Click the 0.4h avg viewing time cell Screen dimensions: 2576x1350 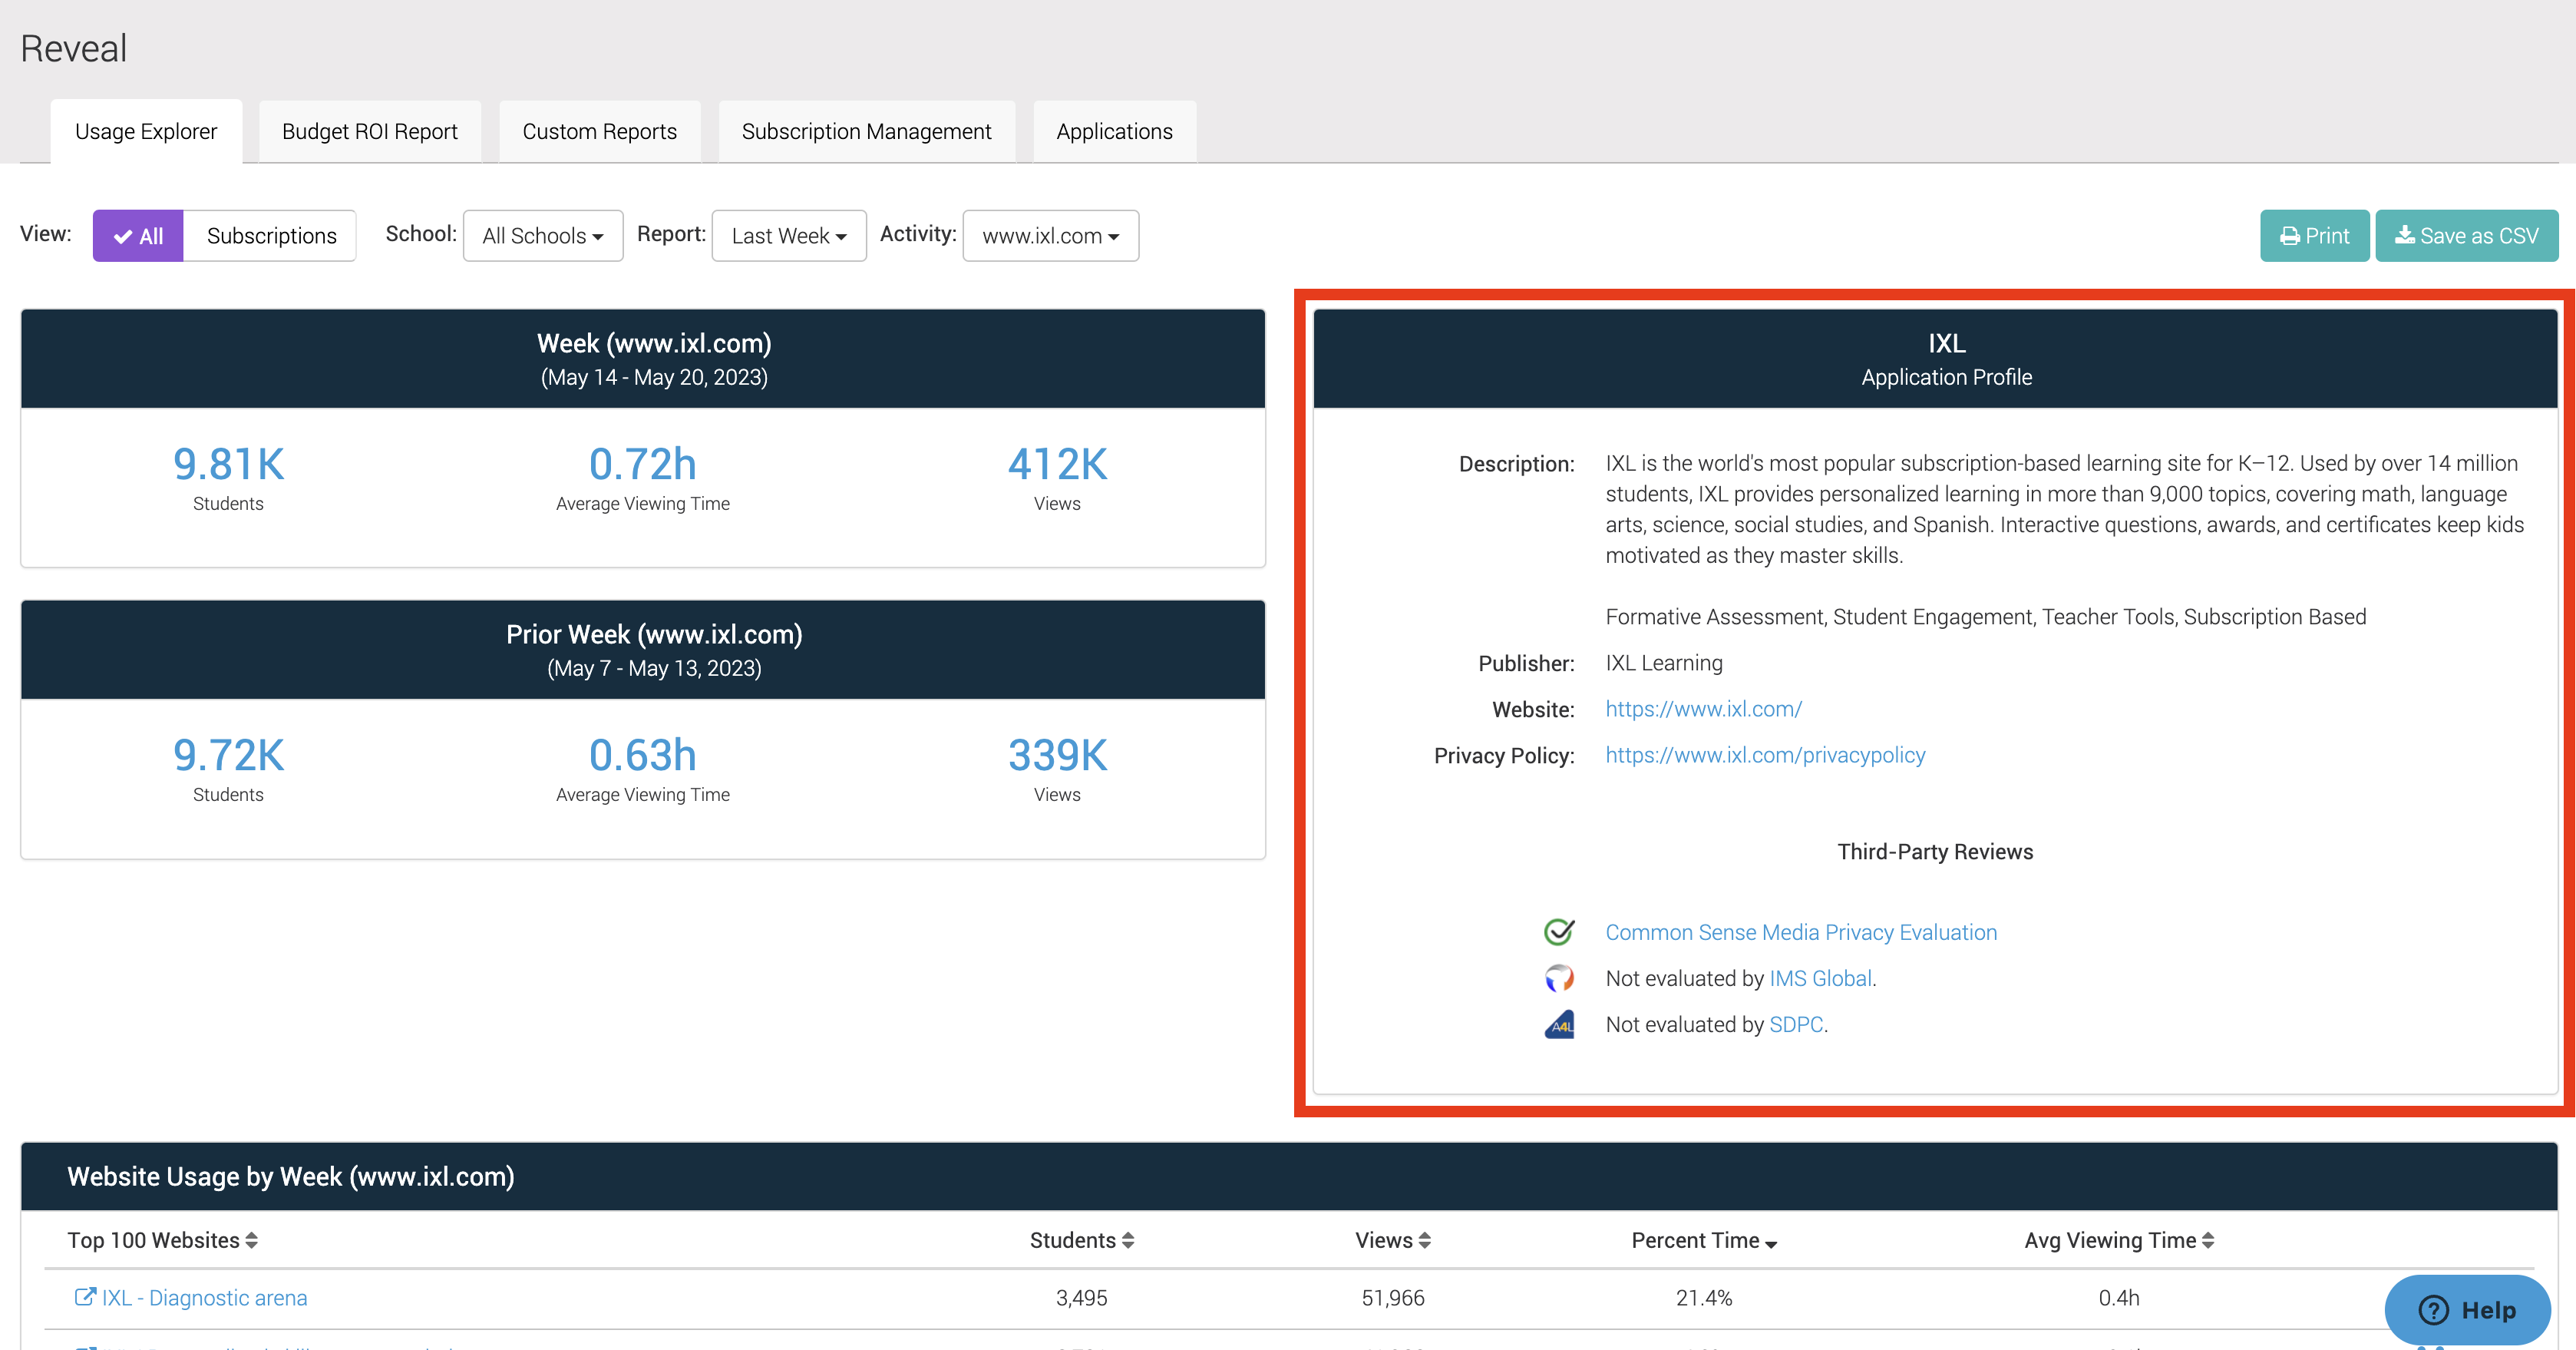pyautogui.click(x=2119, y=1298)
